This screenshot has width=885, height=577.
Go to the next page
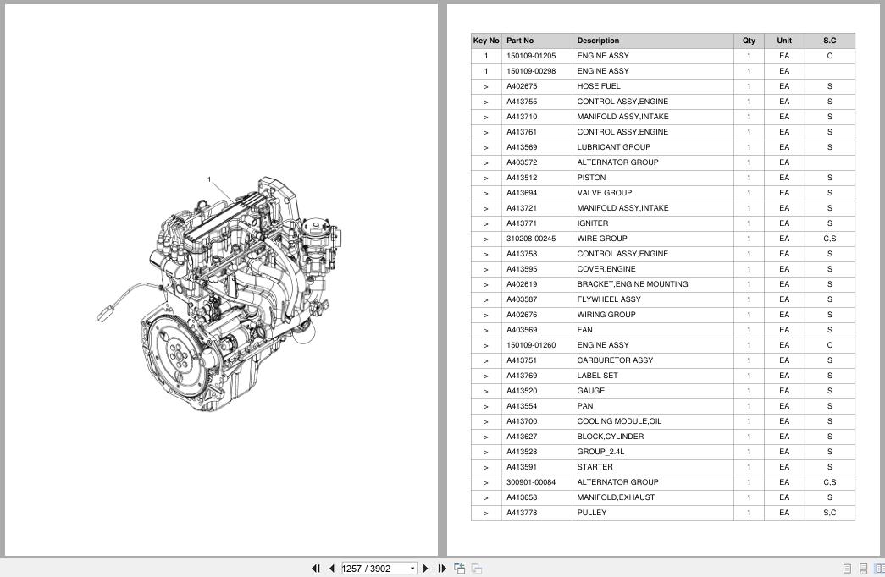[x=426, y=569]
